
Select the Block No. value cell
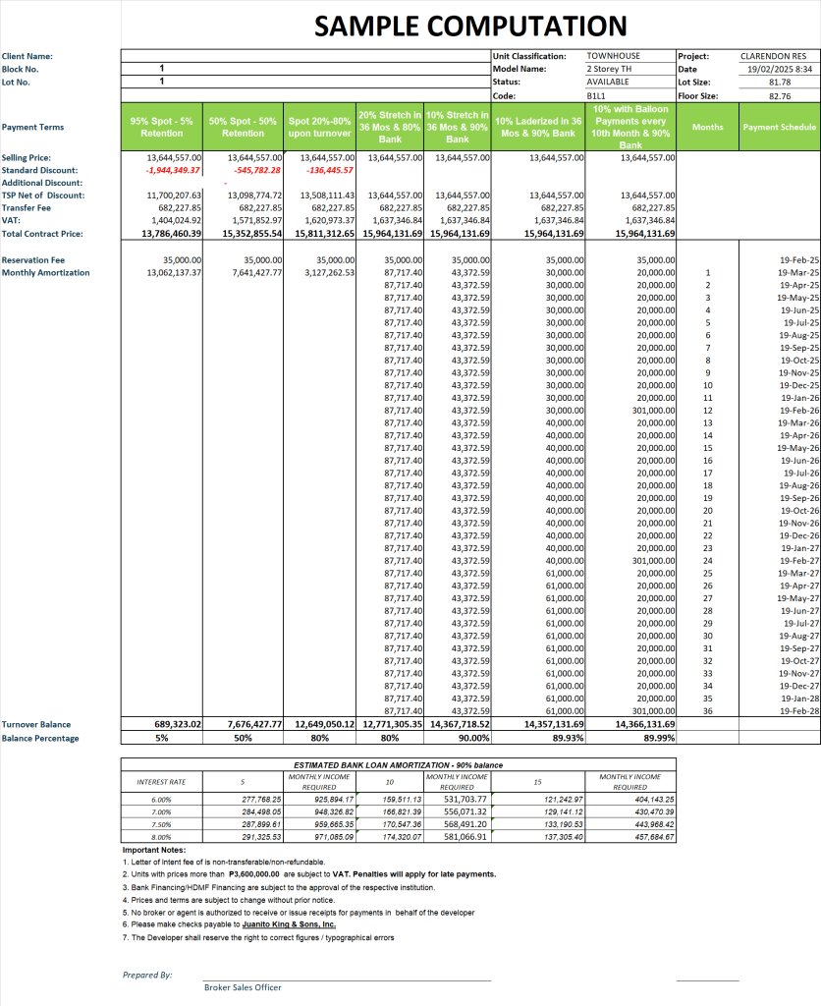point(305,69)
